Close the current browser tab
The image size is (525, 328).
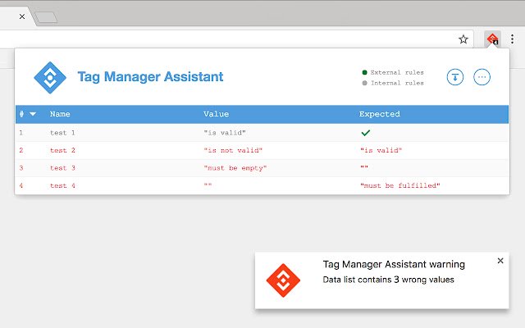click(22, 16)
